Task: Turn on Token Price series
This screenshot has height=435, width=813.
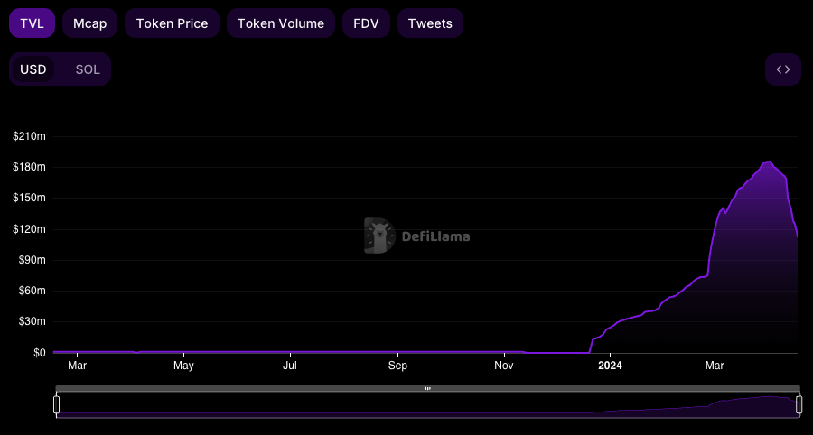Action: [x=172, y=23]
